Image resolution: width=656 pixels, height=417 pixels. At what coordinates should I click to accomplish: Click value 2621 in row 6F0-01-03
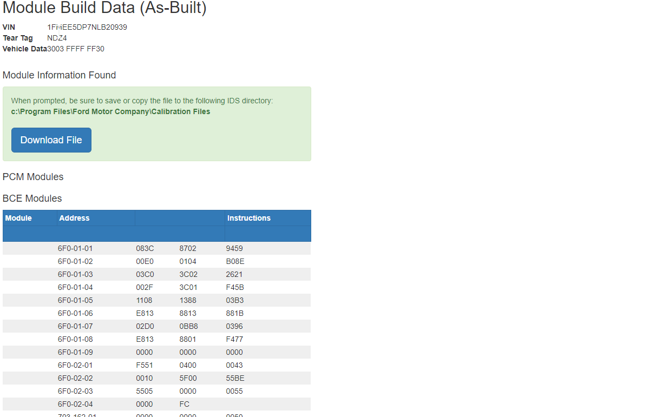[x=234, y=274]
